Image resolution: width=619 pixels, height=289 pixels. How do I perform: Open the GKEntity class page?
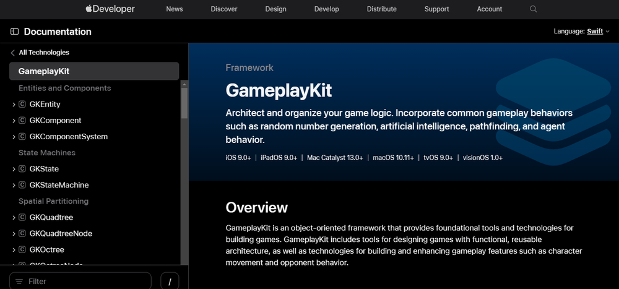[x=45, y=104]
